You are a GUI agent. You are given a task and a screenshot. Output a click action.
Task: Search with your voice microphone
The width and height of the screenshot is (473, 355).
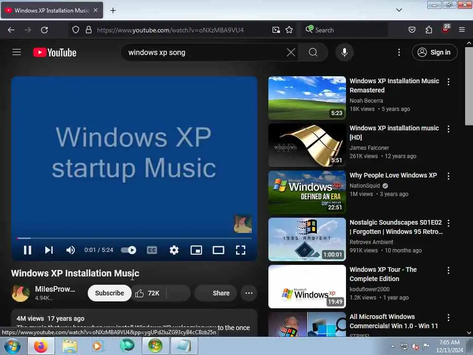click(344, 52)
